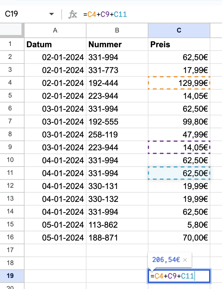Select row 1 header
Image resolution: width=222 pixels, height=289 pixels.
[10, 44]
